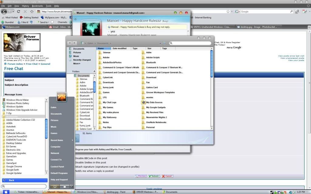311x194 pixels.
Task: Open the Explorer address bar dropdown arrow
Action: click(x=160, y=43)
